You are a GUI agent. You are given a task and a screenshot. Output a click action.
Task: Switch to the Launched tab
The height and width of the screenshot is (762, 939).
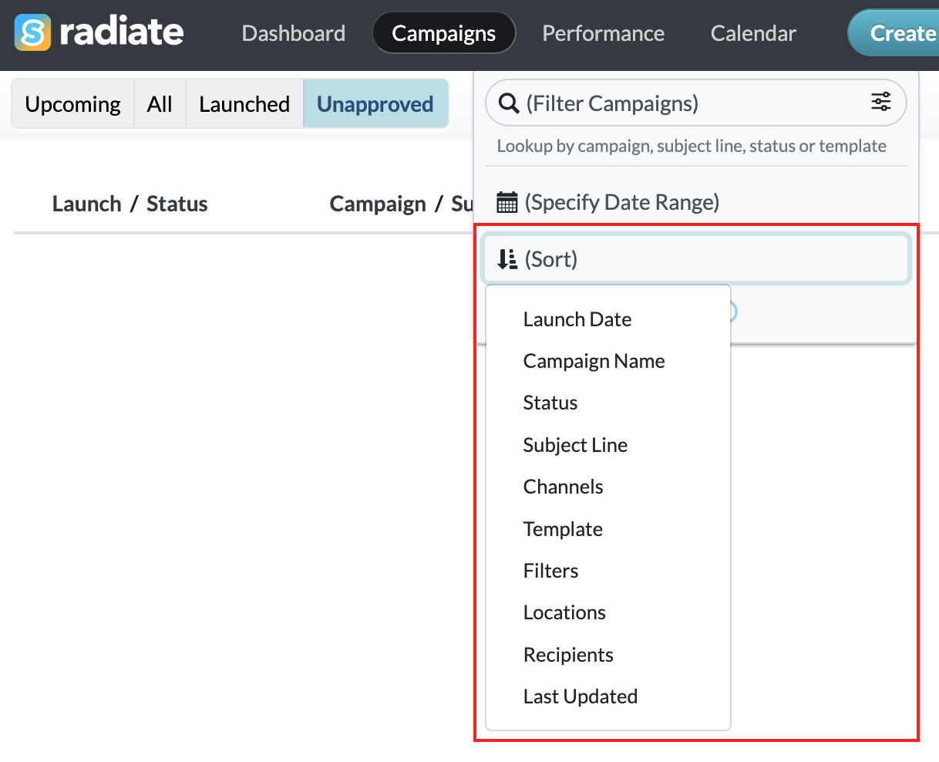pos(244,104)
